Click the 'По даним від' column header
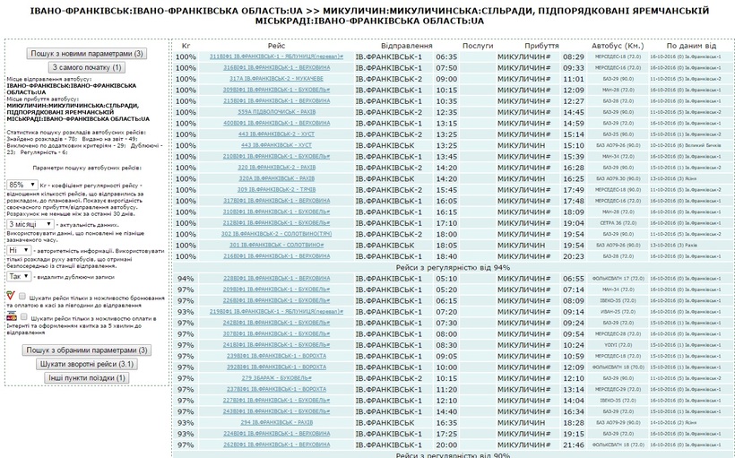Viewport: 735px width, 458px height. (691, 46)
